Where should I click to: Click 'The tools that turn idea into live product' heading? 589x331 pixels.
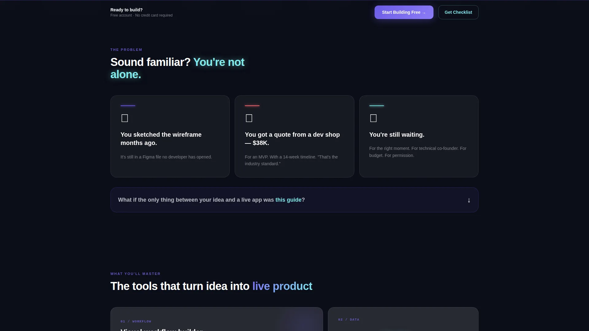211,286
